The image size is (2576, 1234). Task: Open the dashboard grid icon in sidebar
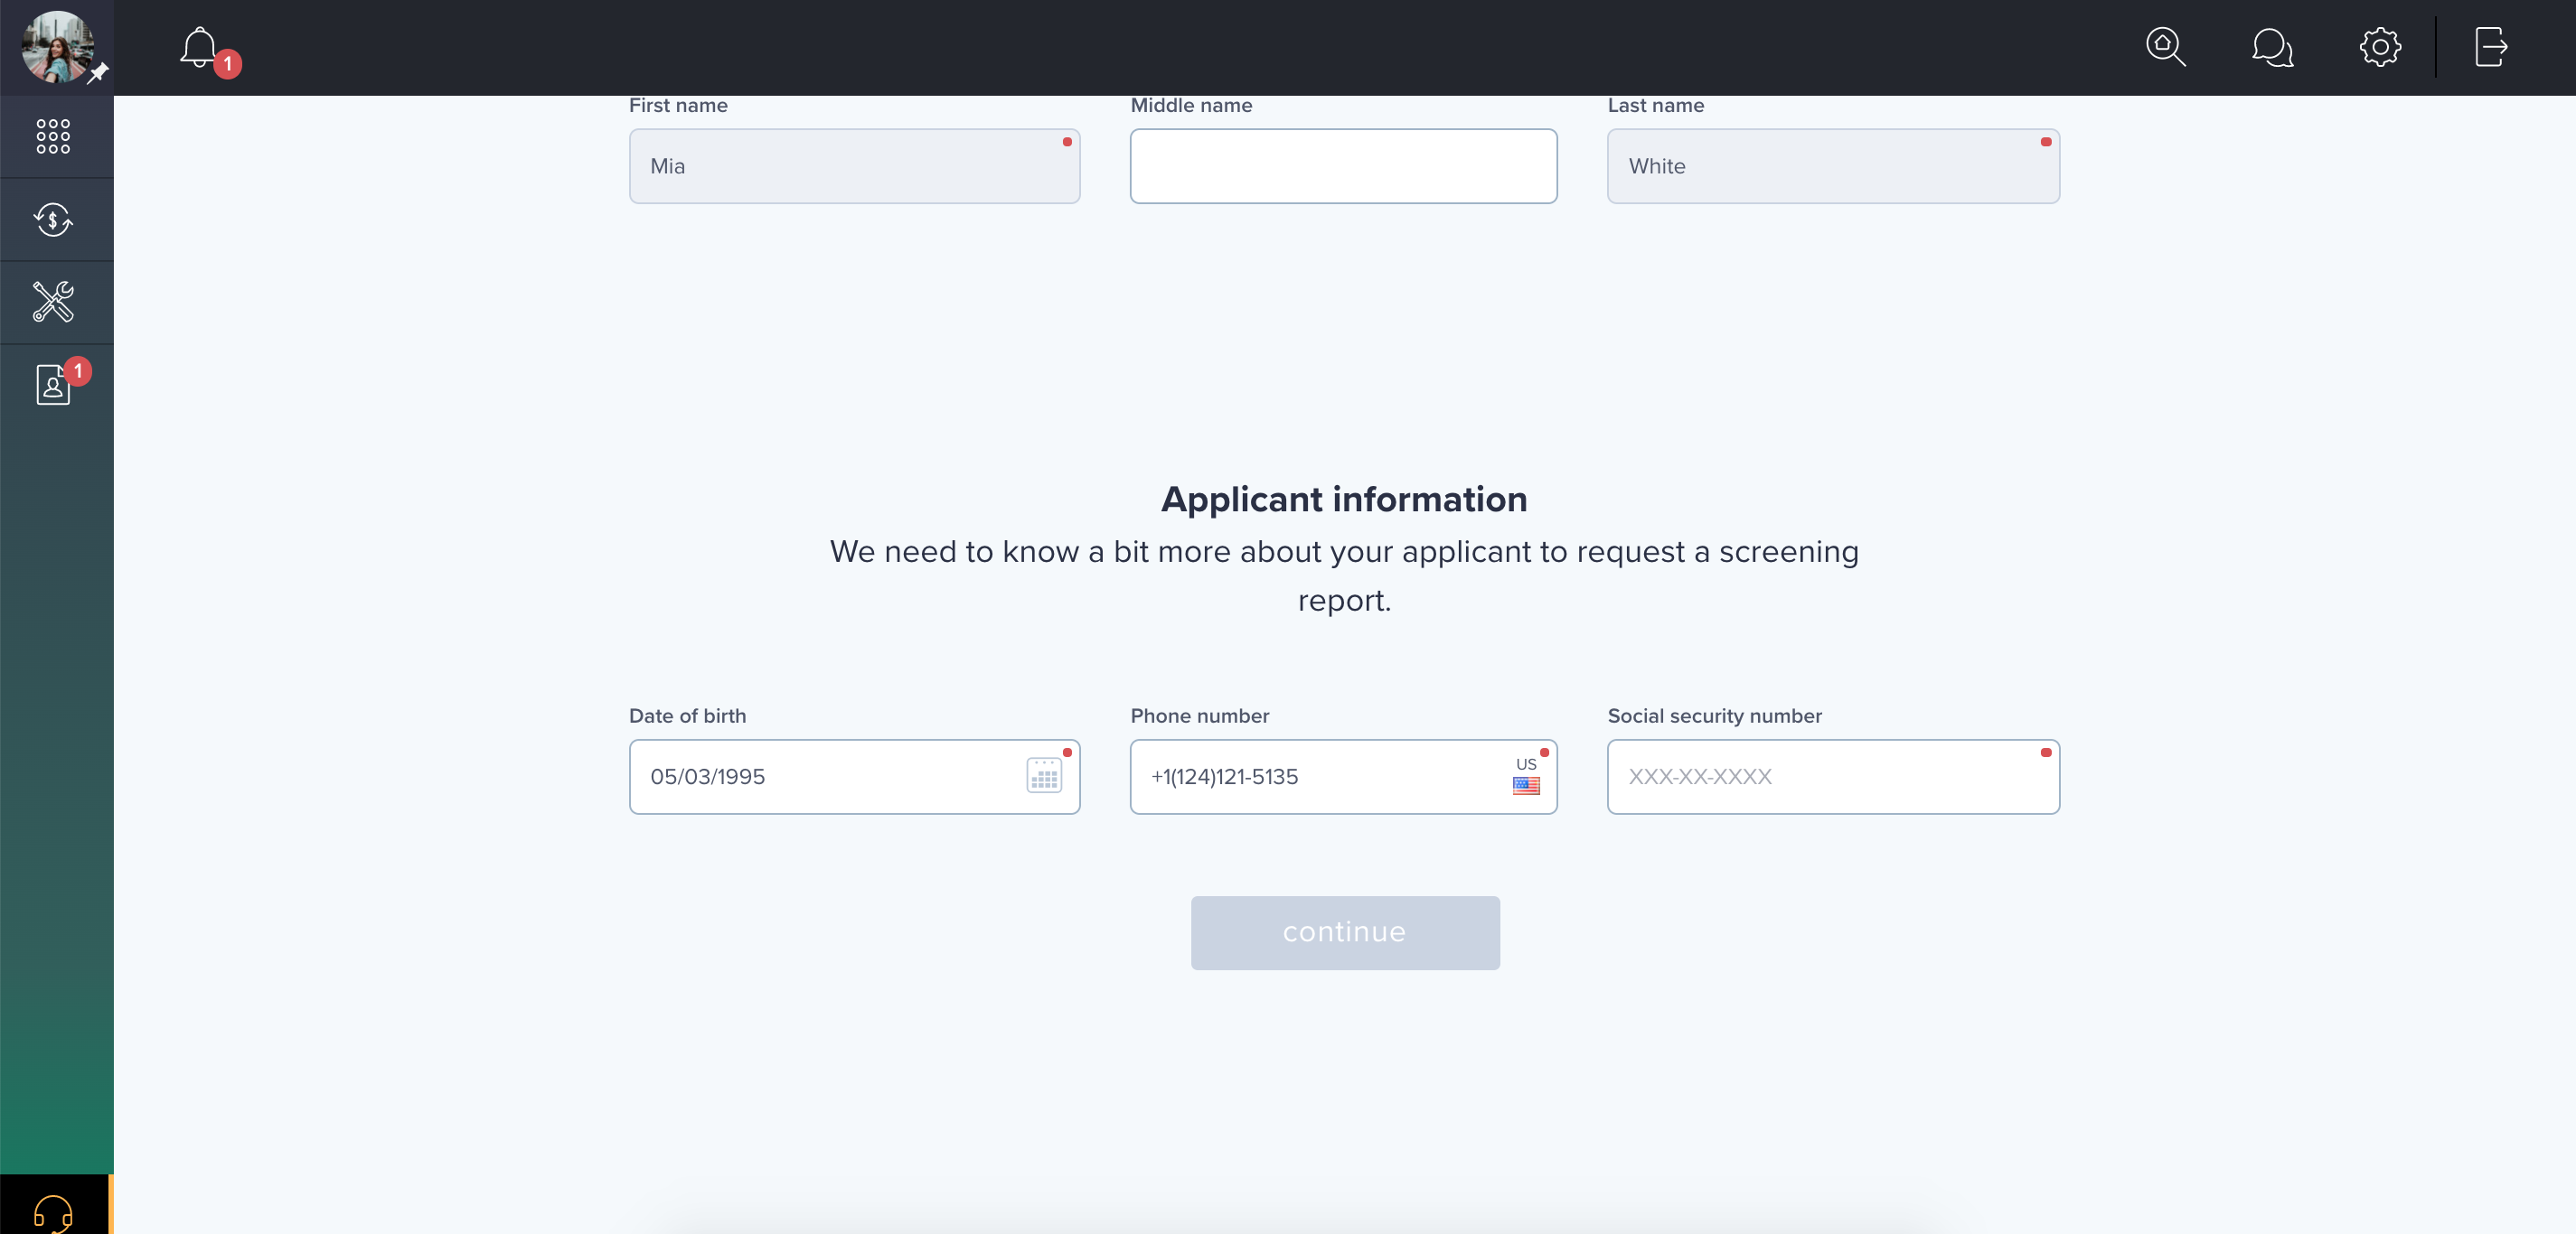(53, 136)
